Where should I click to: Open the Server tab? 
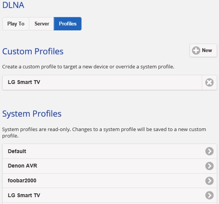[42, 24]
